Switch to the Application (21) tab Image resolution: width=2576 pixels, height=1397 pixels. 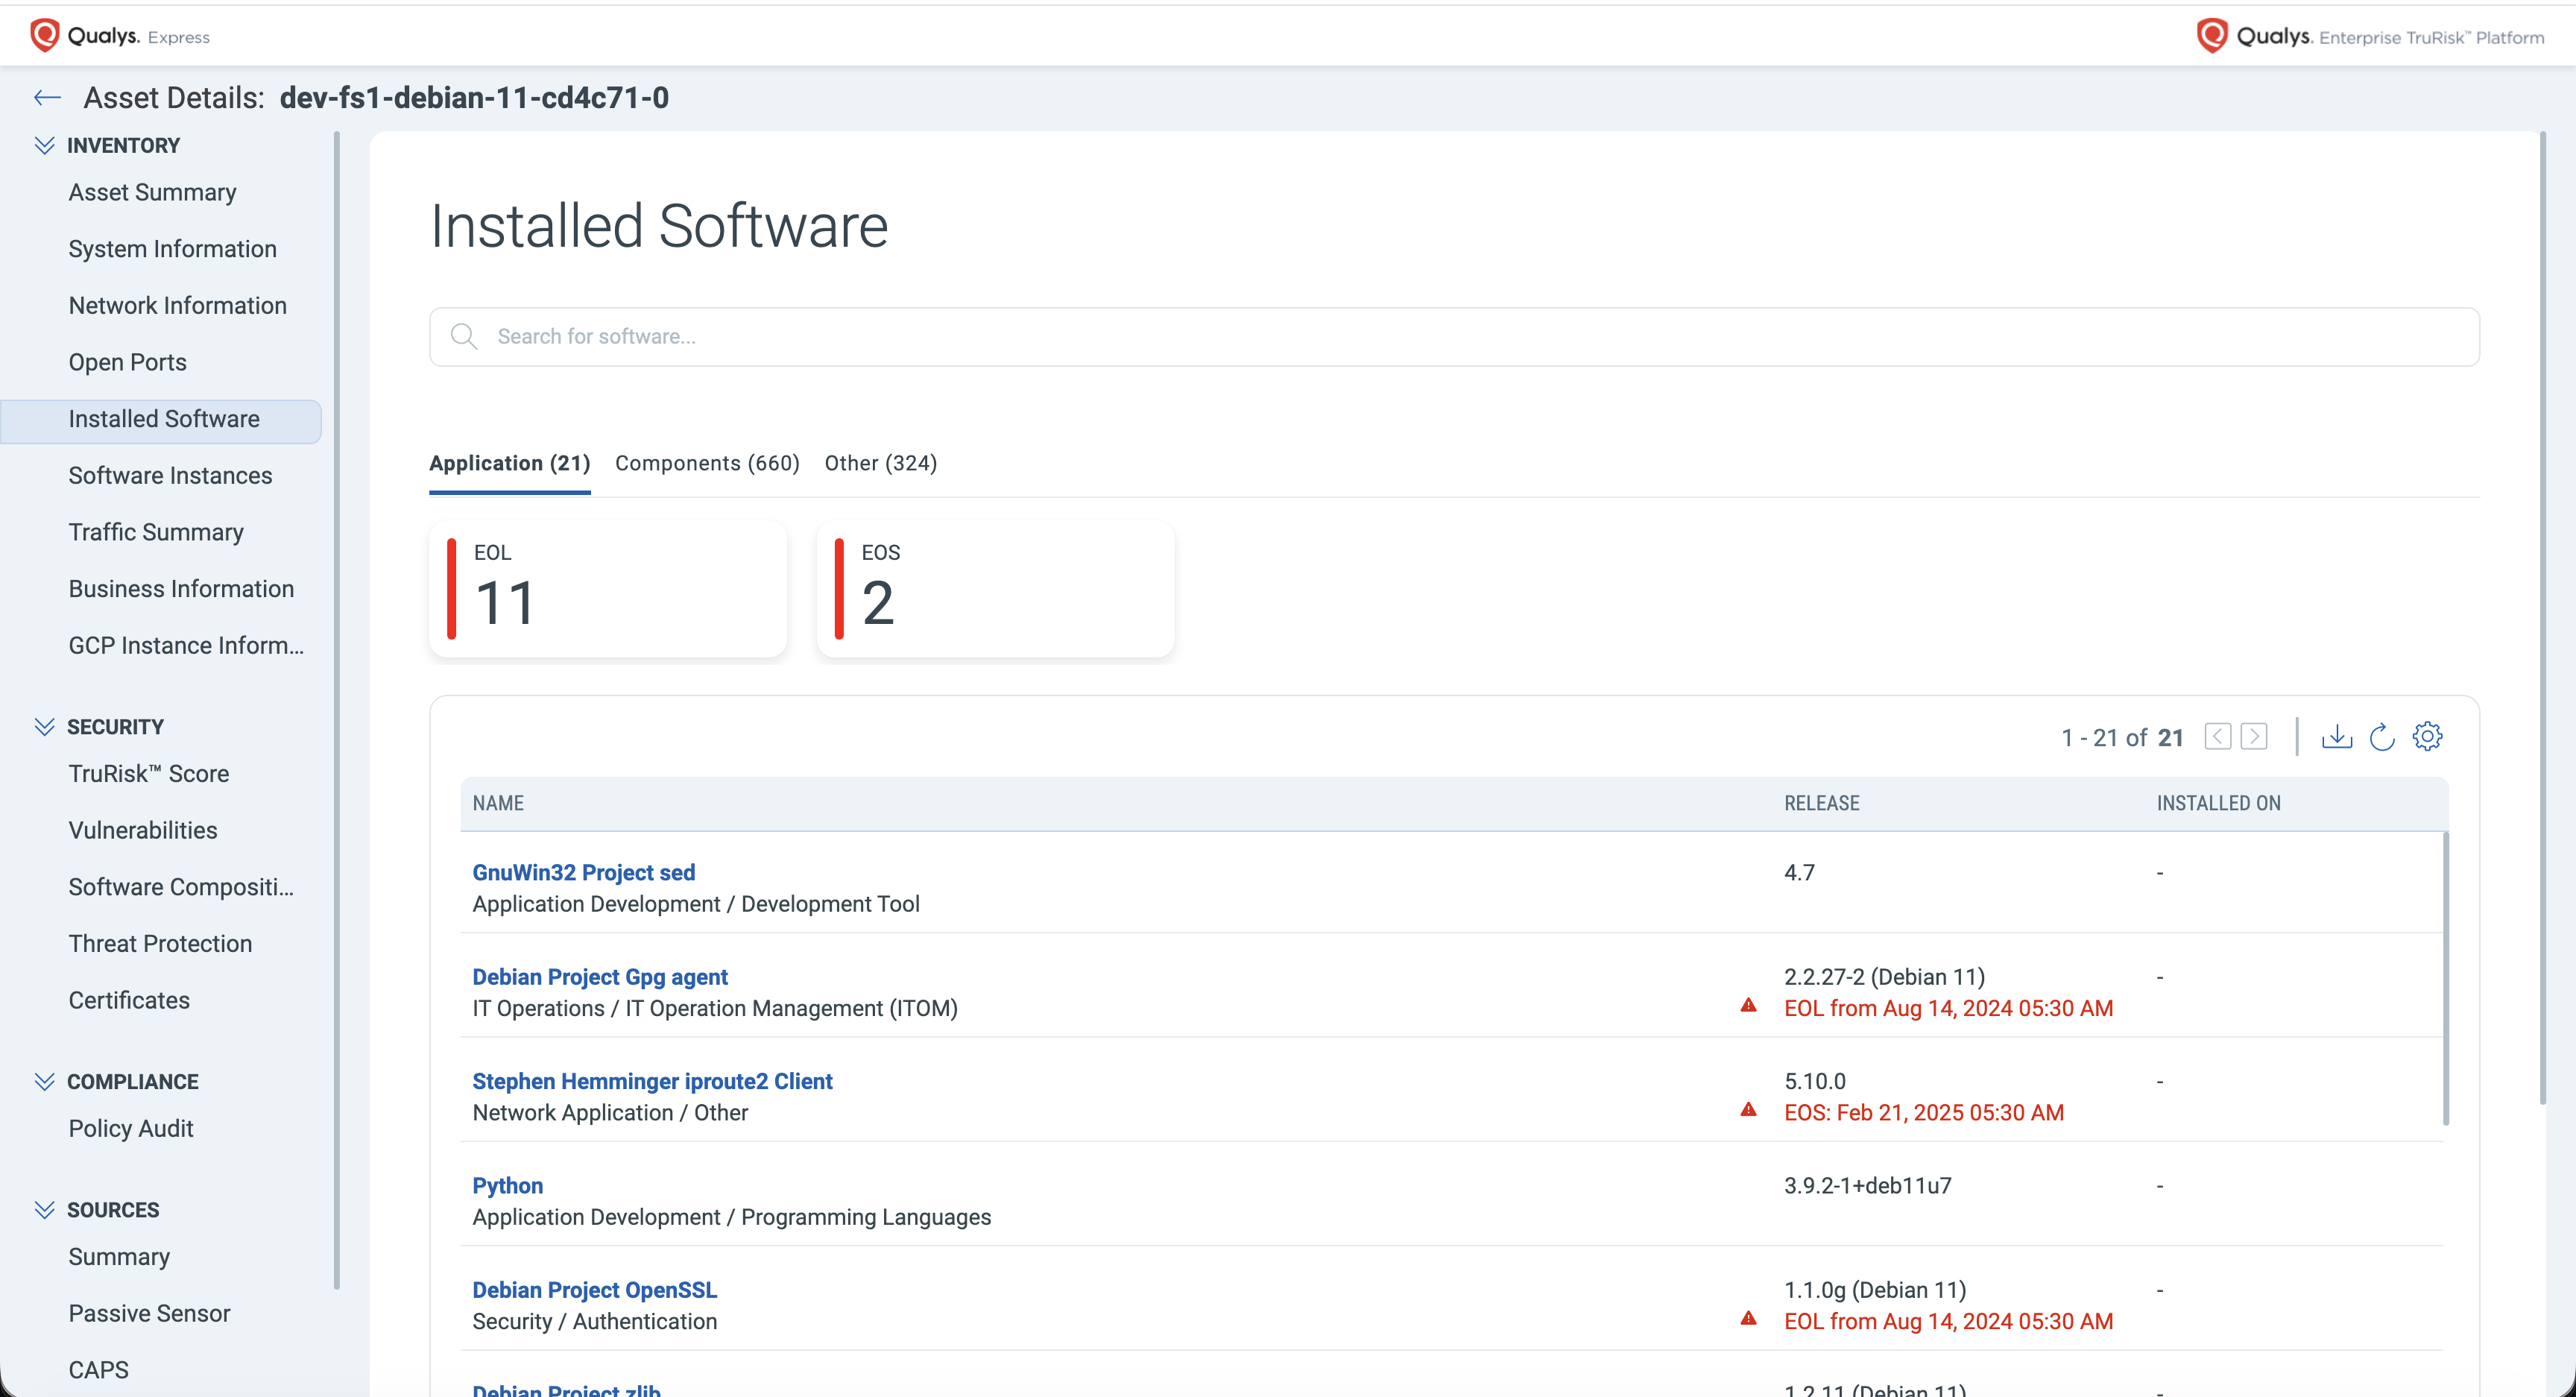point(510,463)
